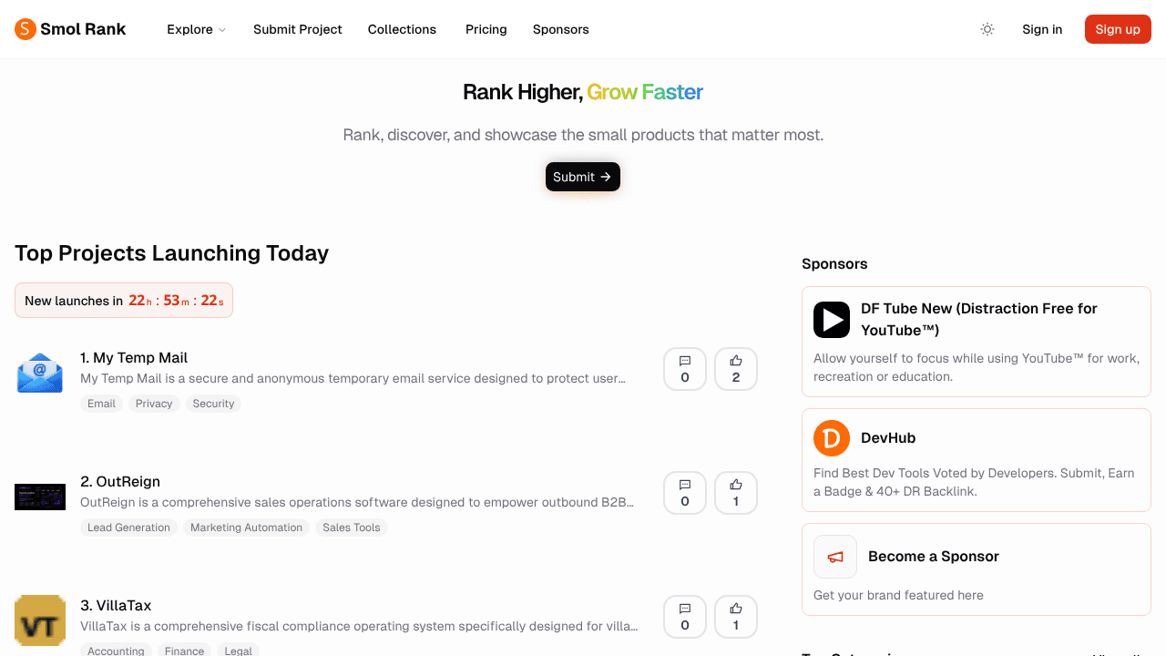Click the Sign up button
The width and height of the screenshot is (1166, 656).
(x=1118, y=29)
